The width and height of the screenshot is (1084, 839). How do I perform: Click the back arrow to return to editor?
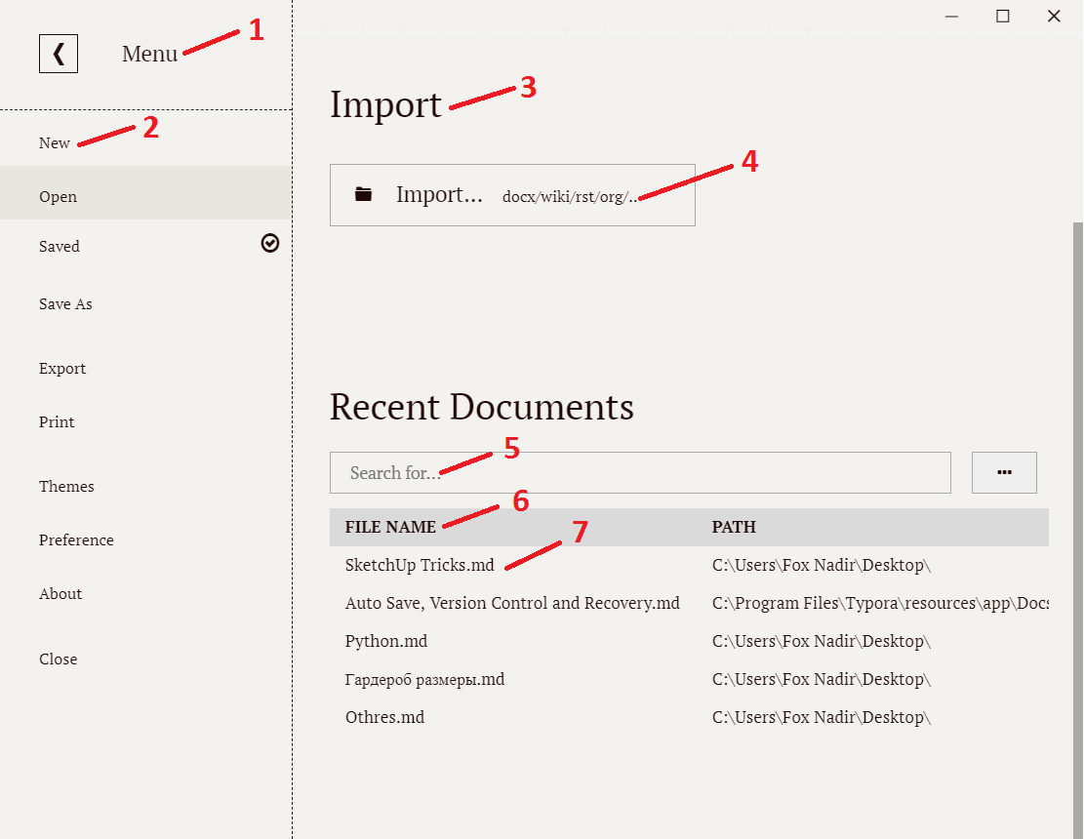click(x=58, y=53)
